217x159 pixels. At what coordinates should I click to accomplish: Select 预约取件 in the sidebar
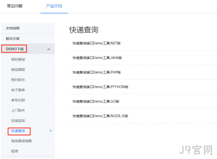18,80
